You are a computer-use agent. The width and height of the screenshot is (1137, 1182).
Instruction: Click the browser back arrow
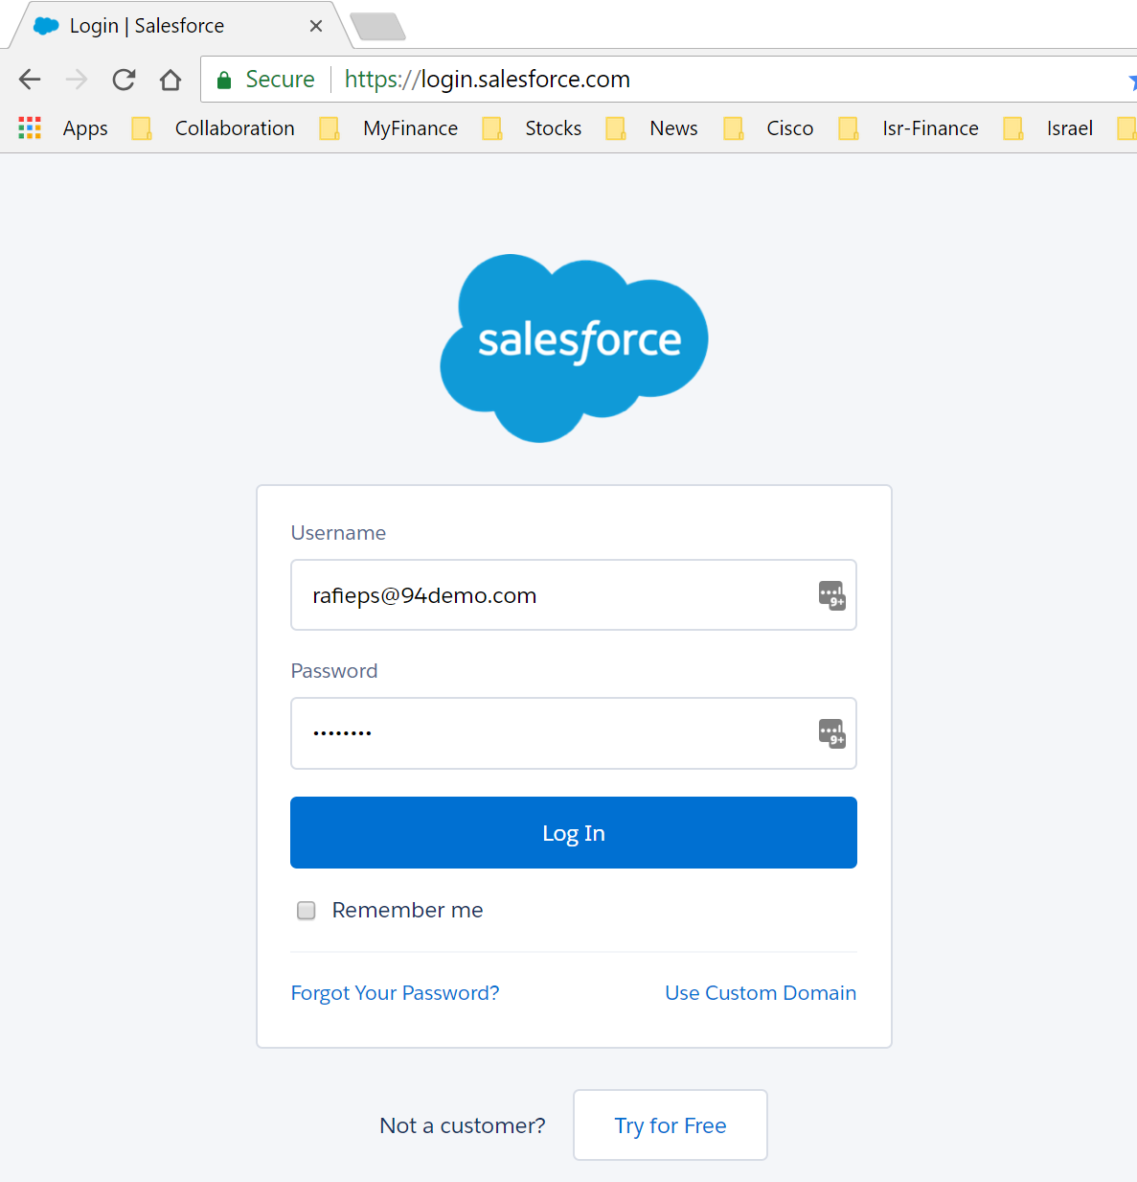pyautogui.click(x=30, y=80)
